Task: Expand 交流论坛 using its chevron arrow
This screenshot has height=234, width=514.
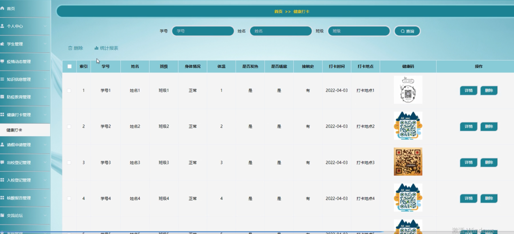Action: (x=45, y=216)
